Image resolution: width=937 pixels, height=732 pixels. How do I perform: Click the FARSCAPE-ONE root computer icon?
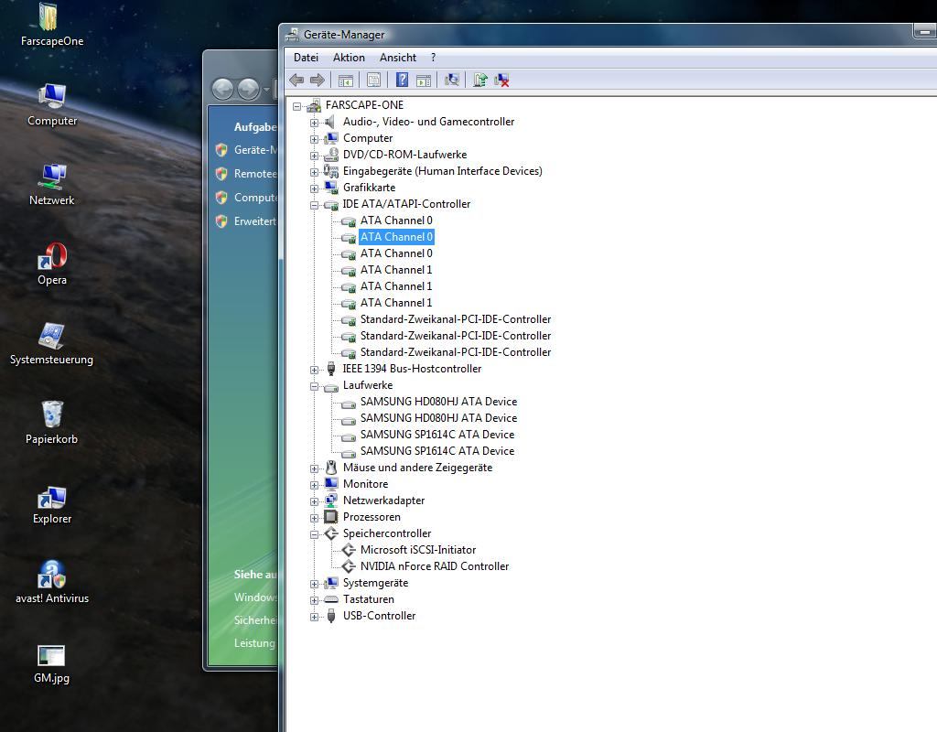coord(314,106)
